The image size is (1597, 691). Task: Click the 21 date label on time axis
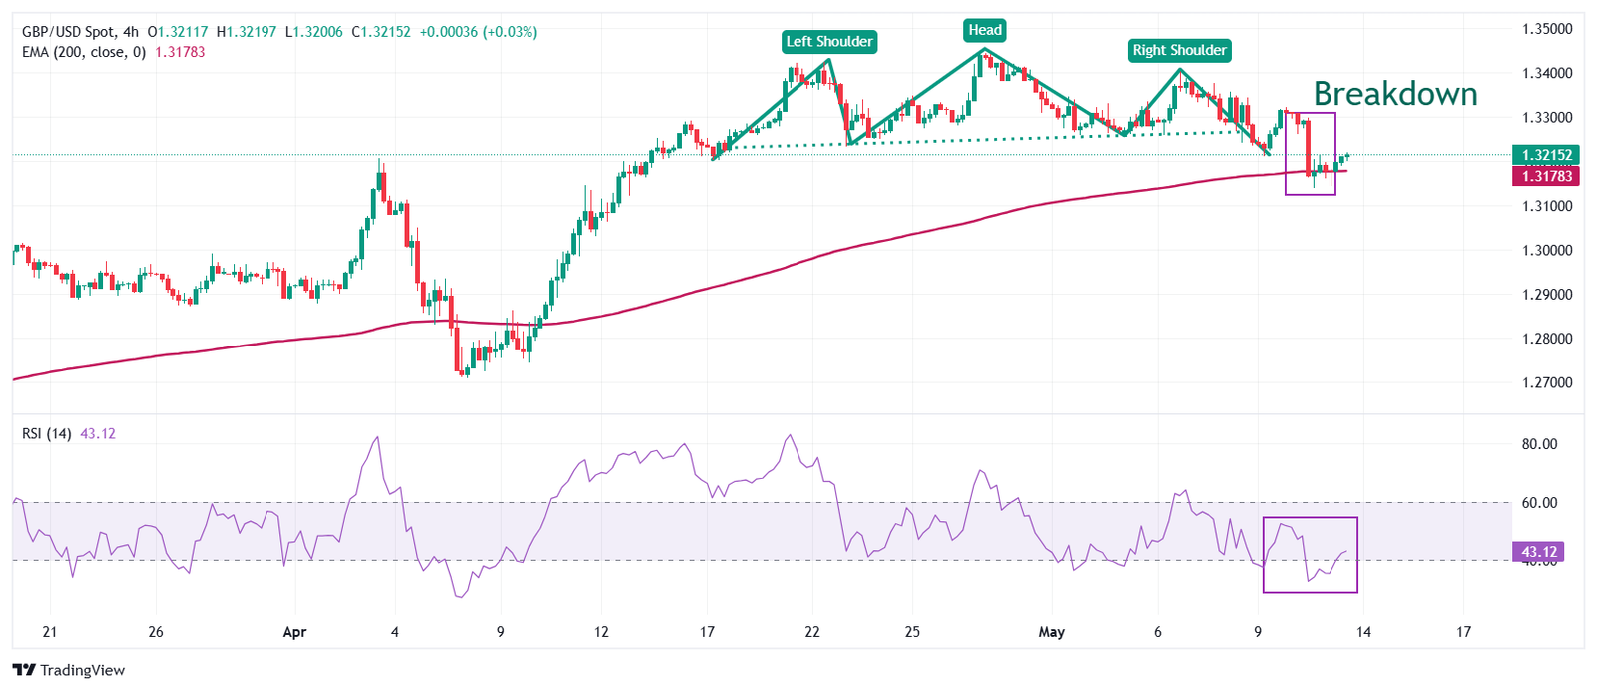50,632
